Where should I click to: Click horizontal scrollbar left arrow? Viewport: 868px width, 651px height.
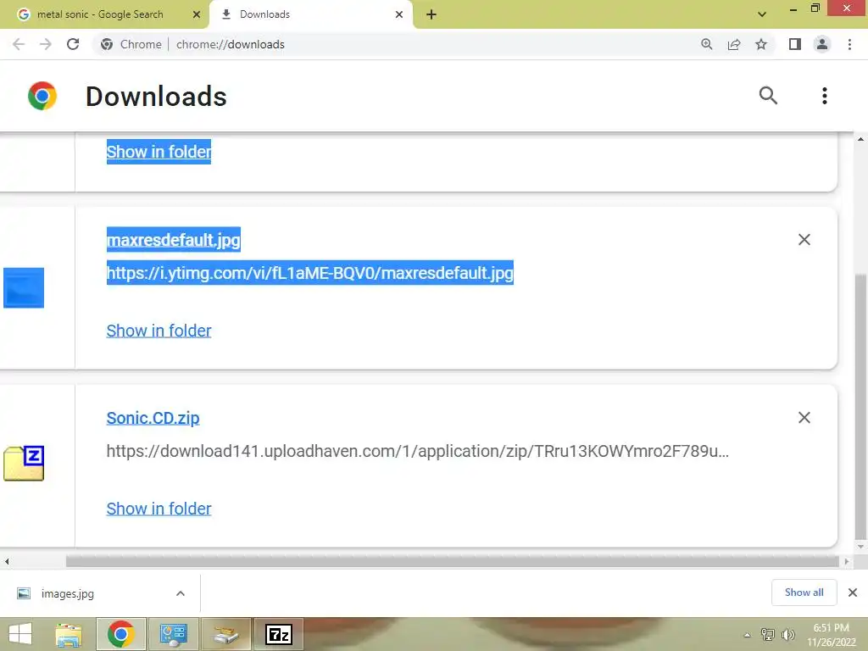click(7, 561)
